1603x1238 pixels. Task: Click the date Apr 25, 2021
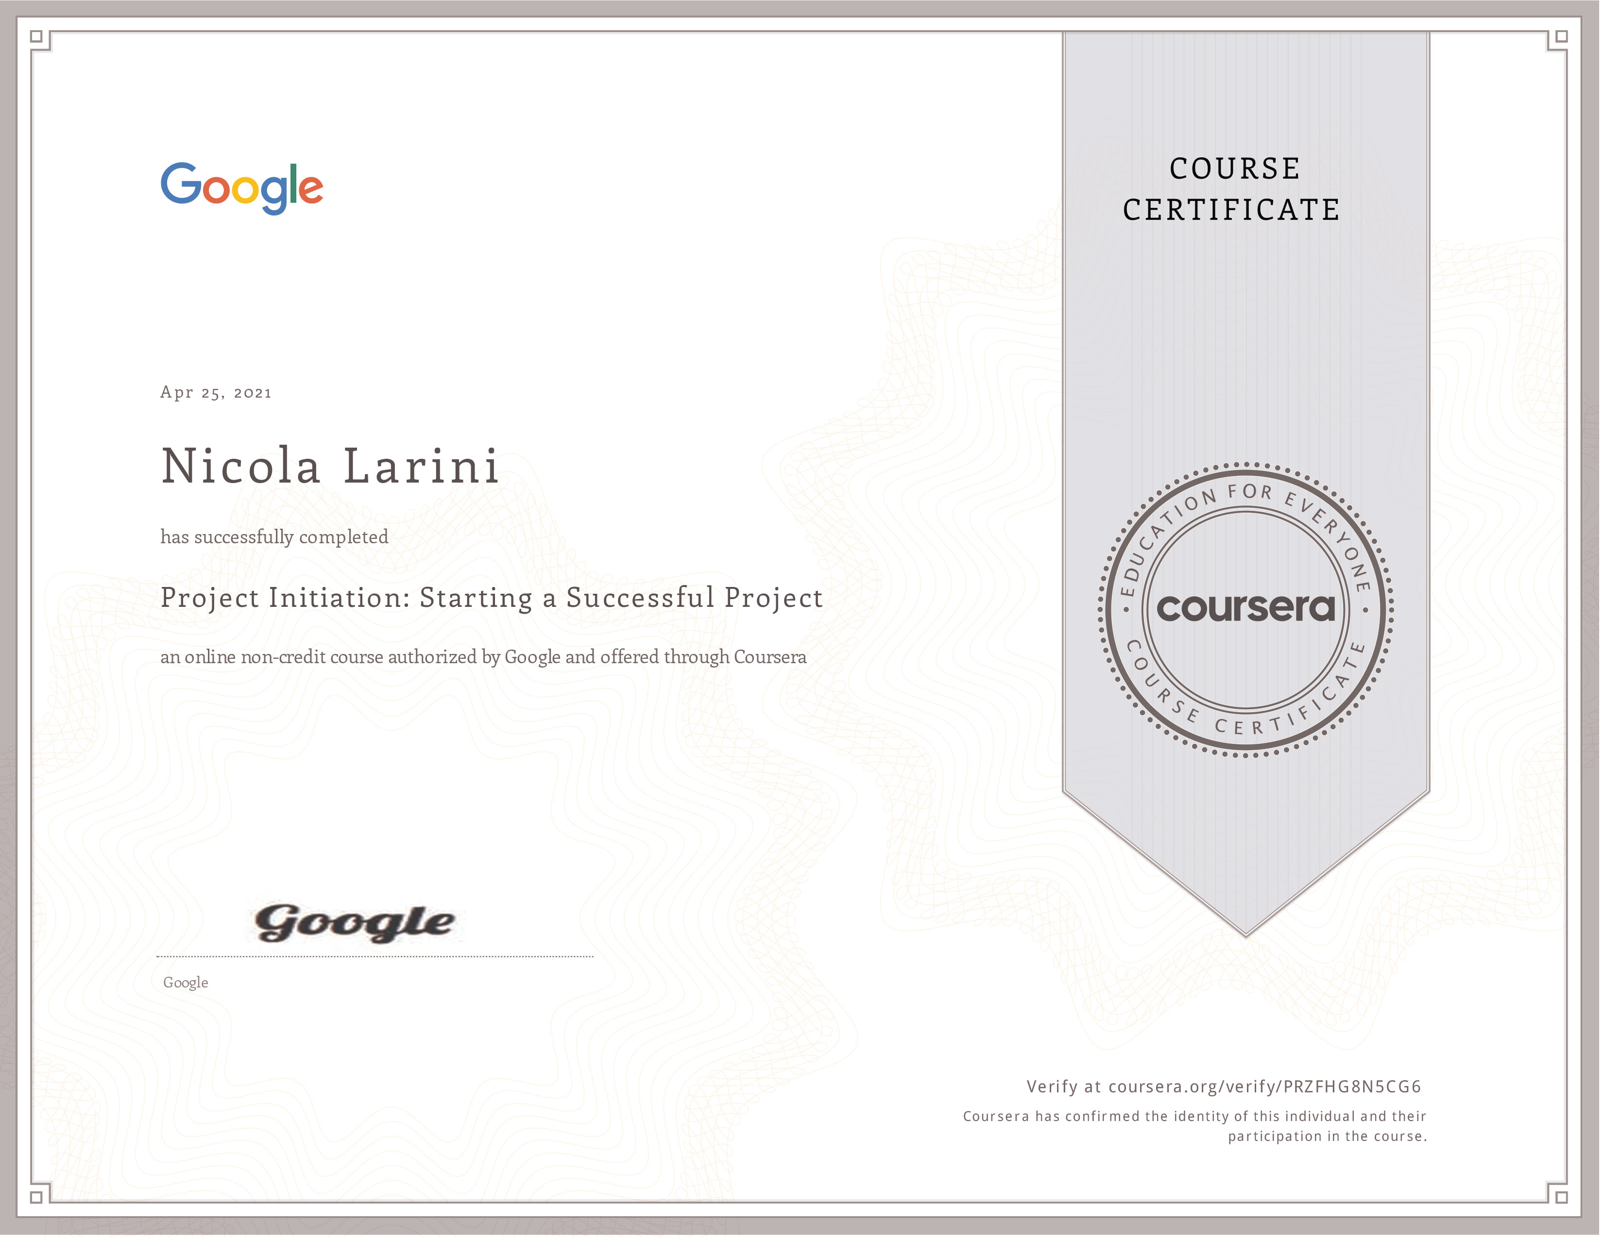pyautogui.click(x=216, y=392)
